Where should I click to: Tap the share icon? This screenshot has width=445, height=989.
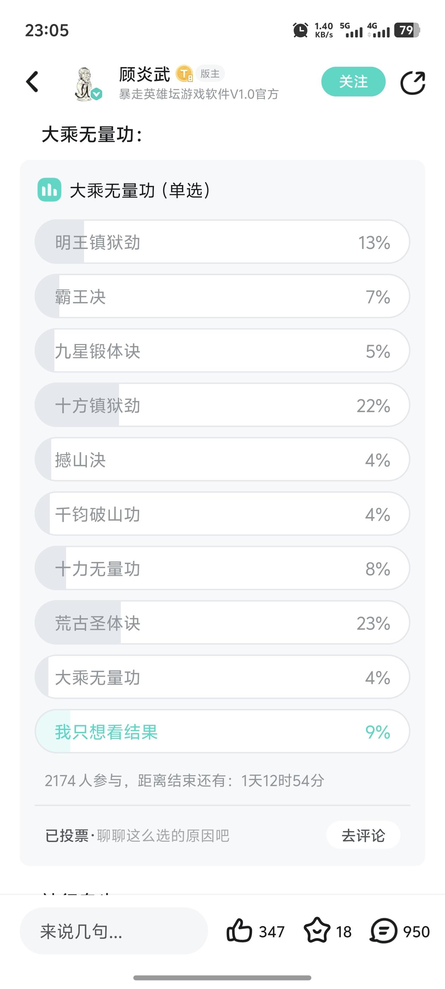pos(413,83)
